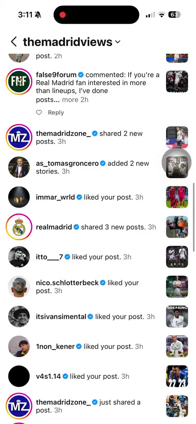Like the false9forum comment with the heart icon
The width and height of the screenshot is (196, 424).
39,112
